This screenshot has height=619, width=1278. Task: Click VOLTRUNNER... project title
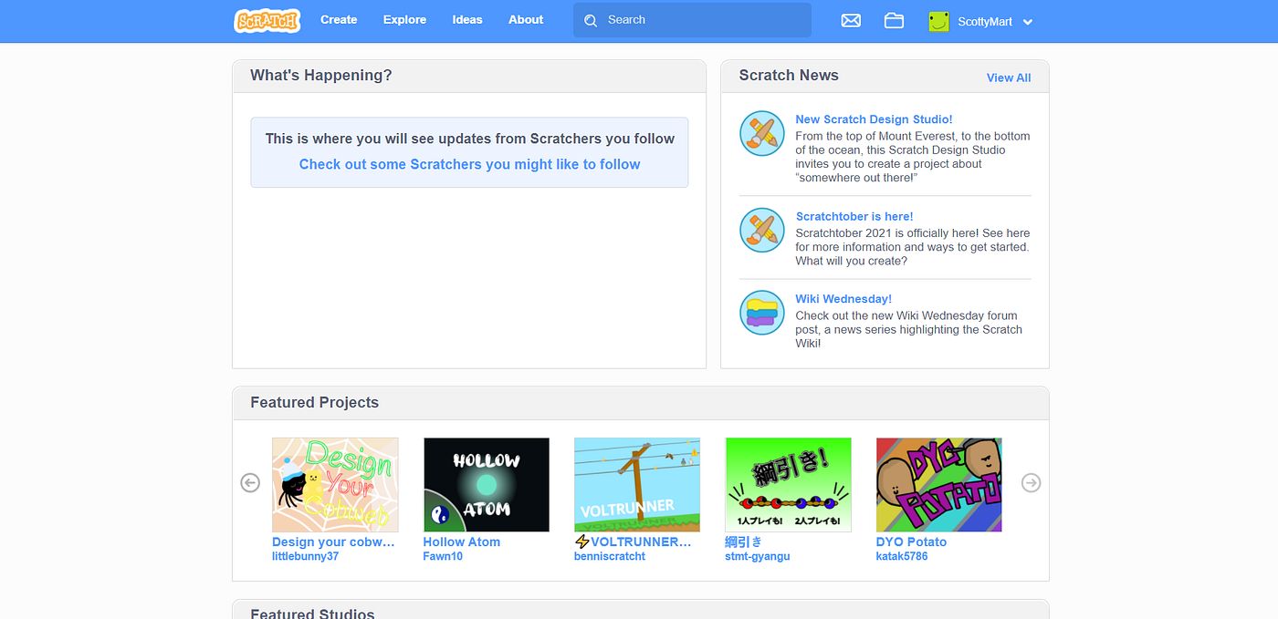(633, 542)
